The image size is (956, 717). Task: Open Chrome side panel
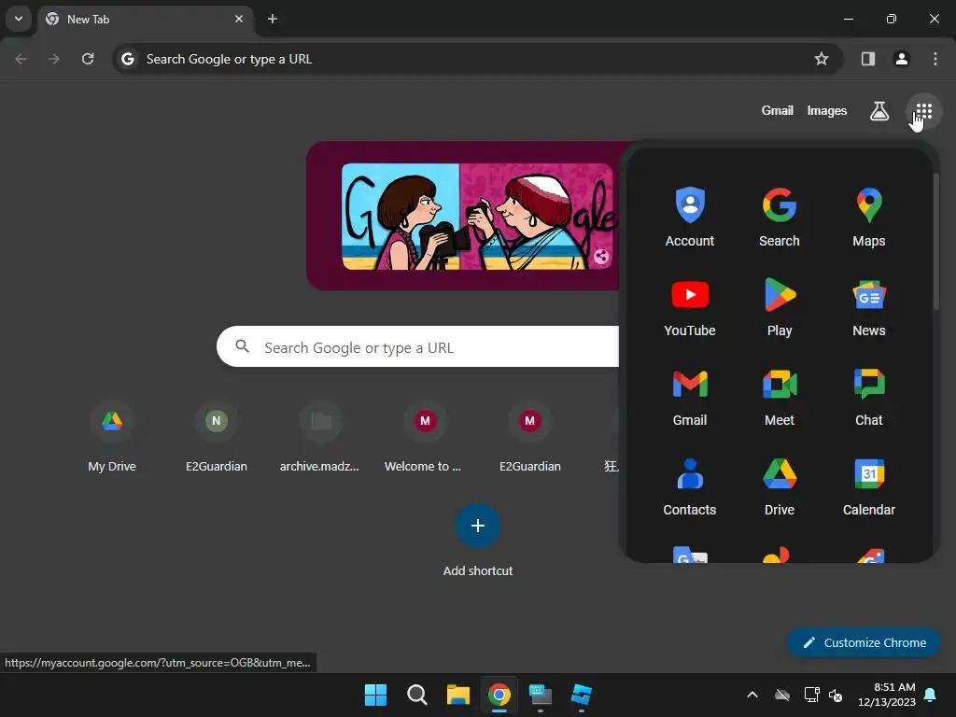(867, 59)
